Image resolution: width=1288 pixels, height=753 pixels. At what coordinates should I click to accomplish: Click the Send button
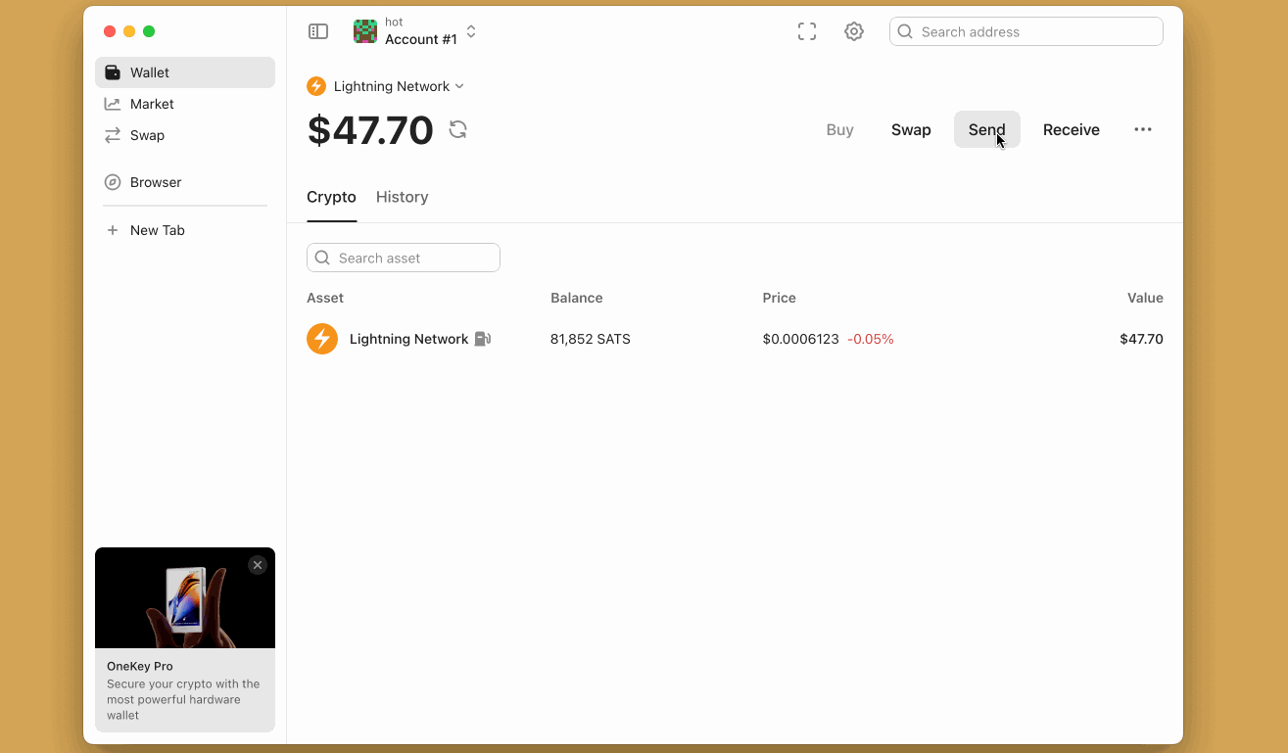pyautogui.click(x=987, y=129)
